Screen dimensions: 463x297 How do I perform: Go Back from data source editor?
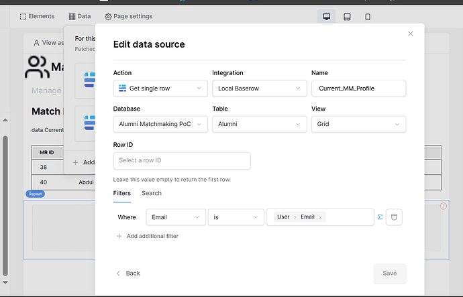(128, 274)
